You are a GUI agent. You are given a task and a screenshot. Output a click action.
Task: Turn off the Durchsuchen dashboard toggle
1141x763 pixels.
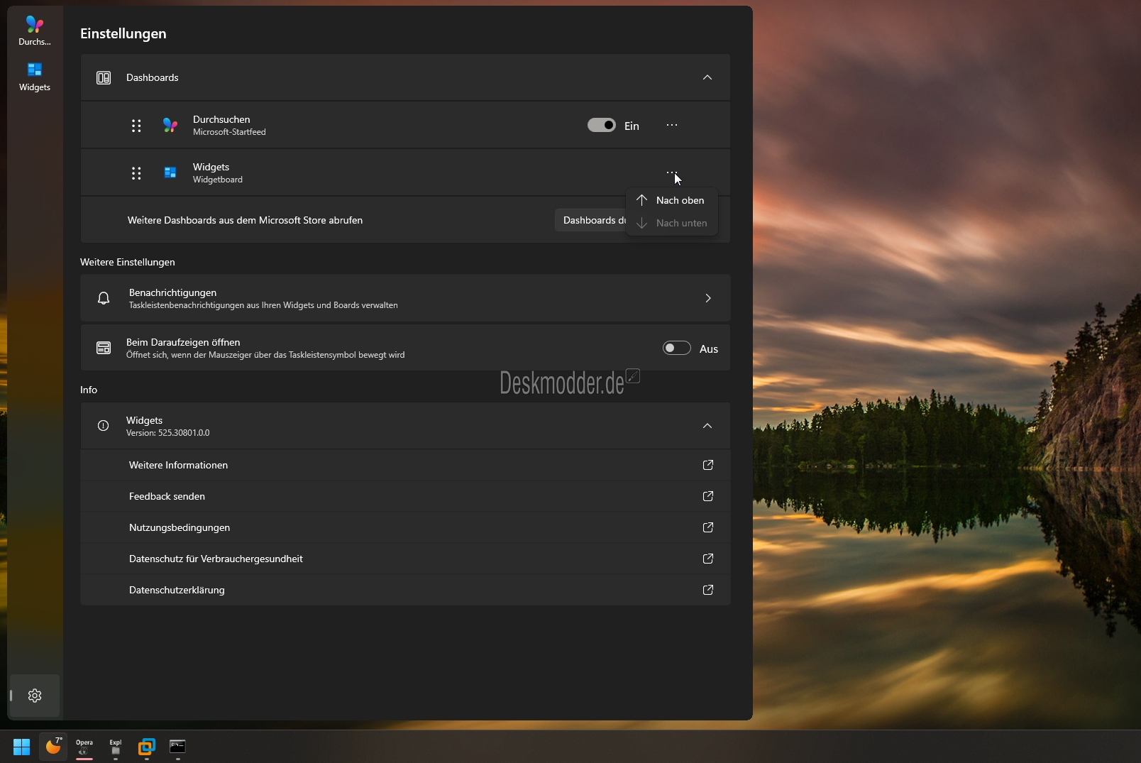point(601,126)
